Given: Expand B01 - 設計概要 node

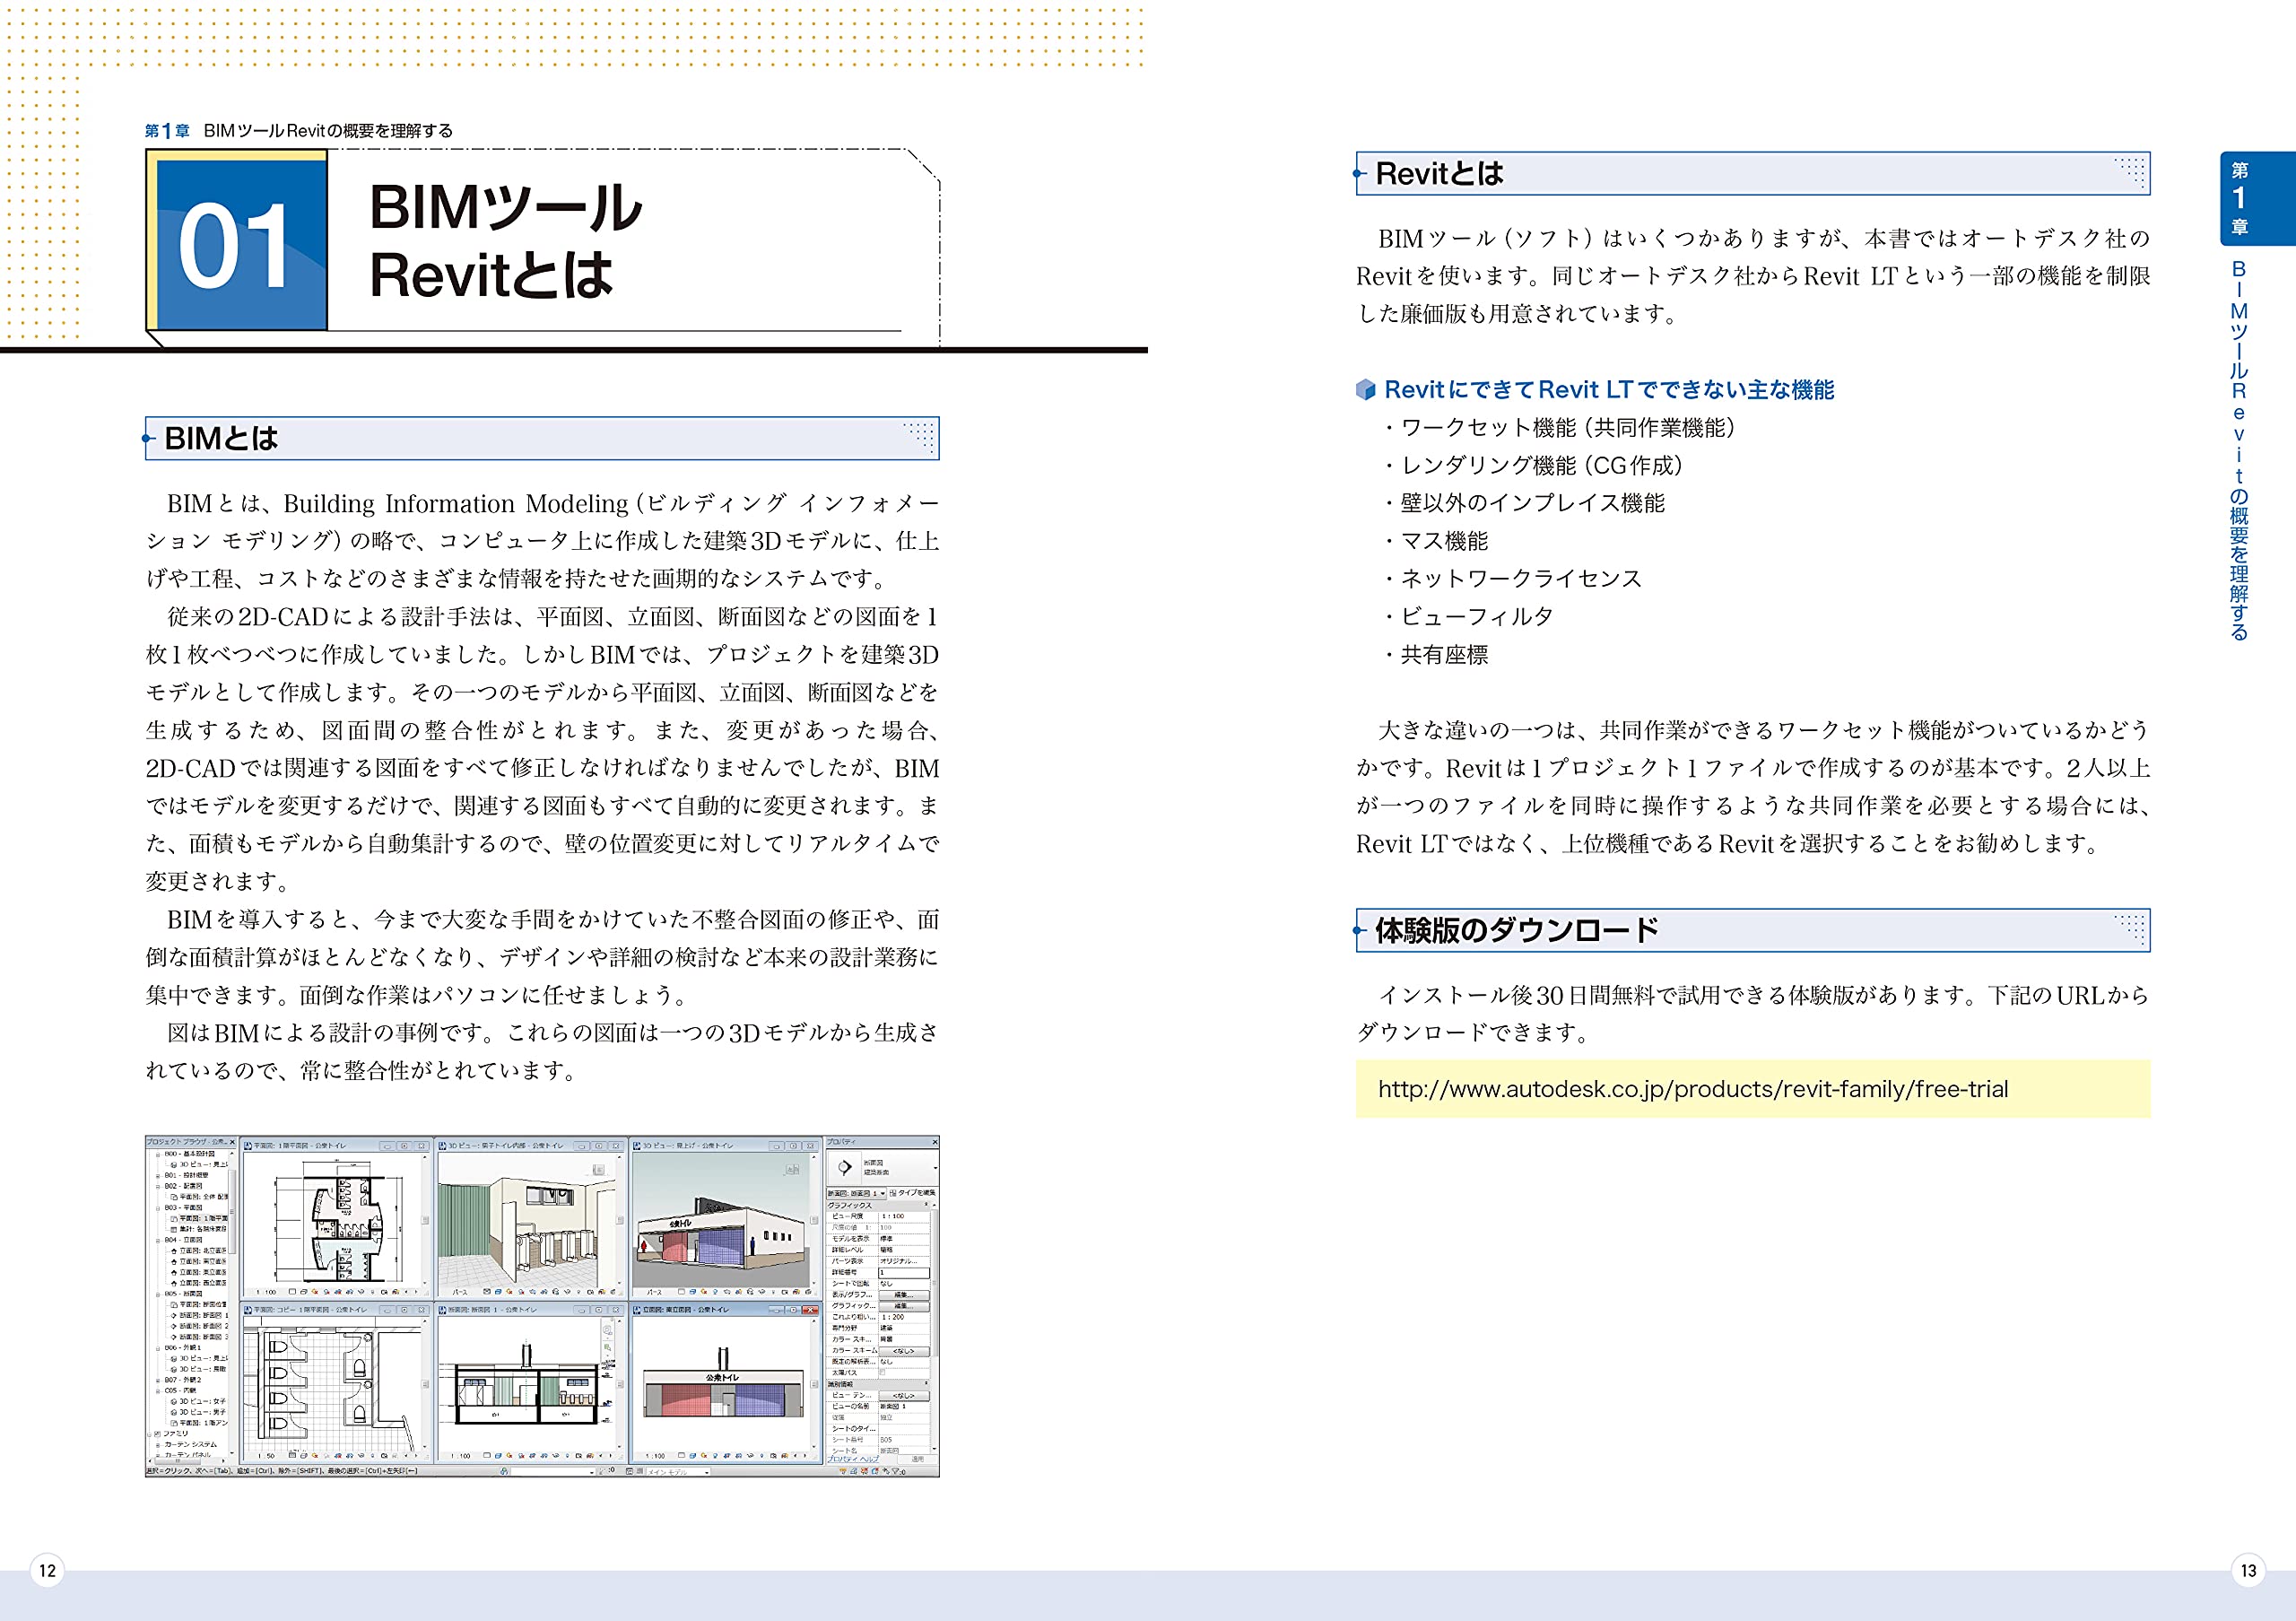Looking at the screenshot, I should click(x=158, y=1175).
